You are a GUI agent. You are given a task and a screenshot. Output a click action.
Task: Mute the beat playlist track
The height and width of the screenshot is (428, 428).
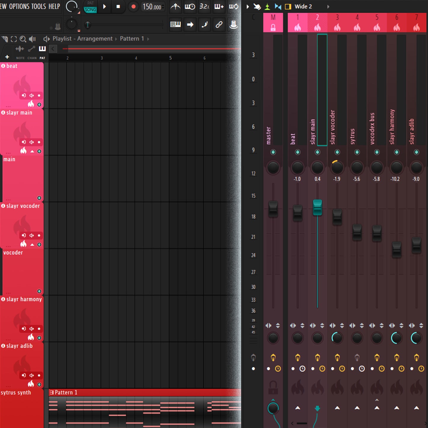tap(39, 105)
